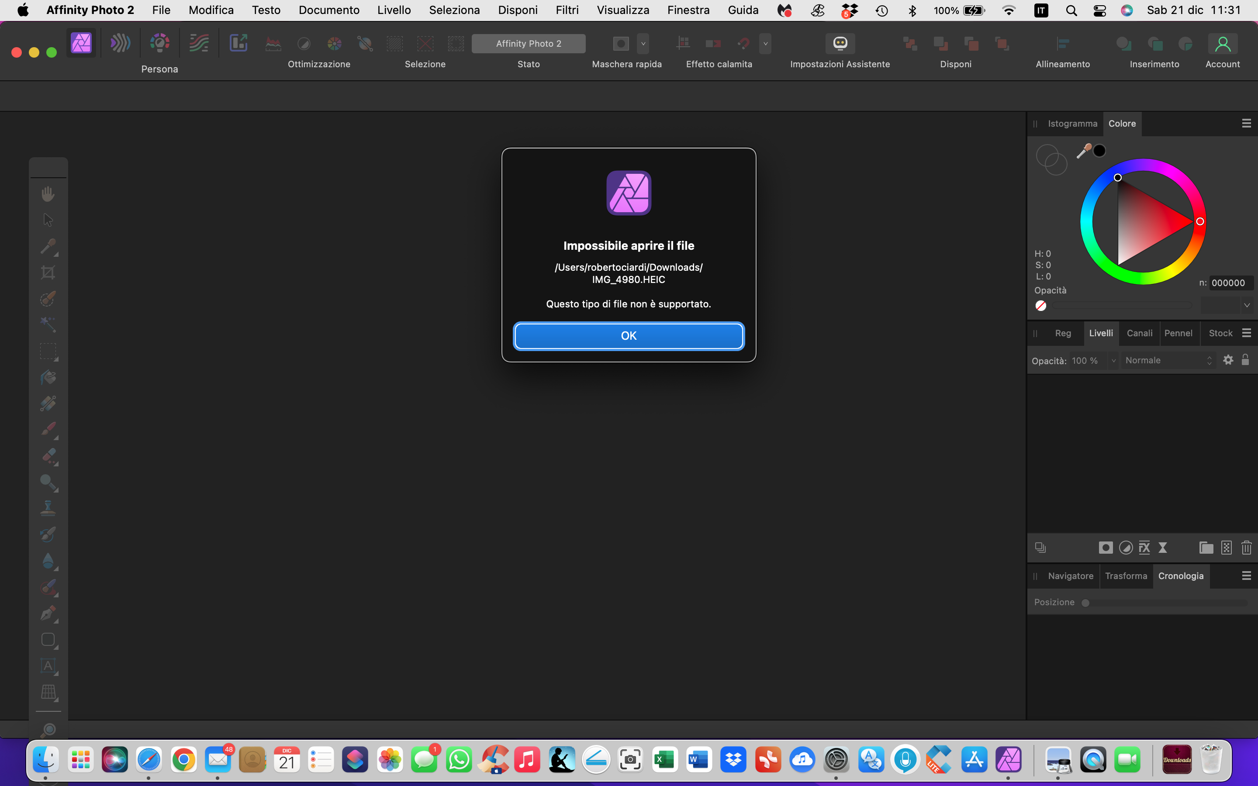Toggle the layer lock icon
Viewport: 1258px width, 786px height.
coord(1245,360)
